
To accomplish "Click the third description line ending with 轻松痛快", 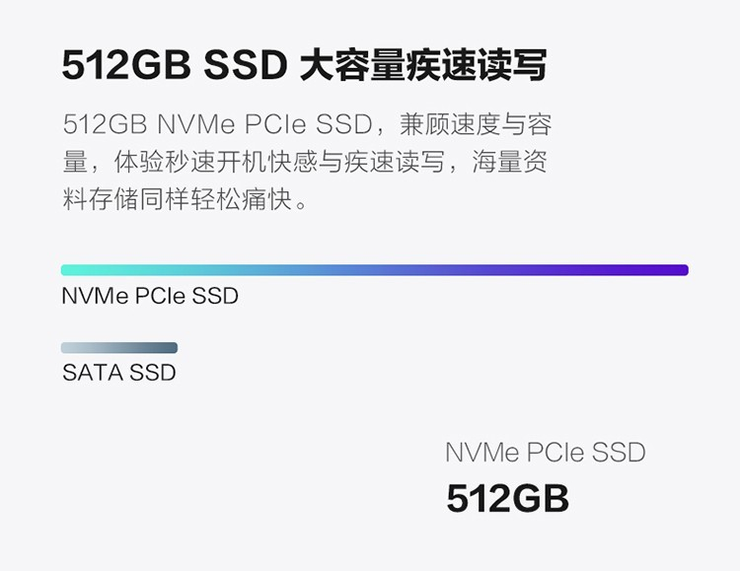I will coord(185,198).
